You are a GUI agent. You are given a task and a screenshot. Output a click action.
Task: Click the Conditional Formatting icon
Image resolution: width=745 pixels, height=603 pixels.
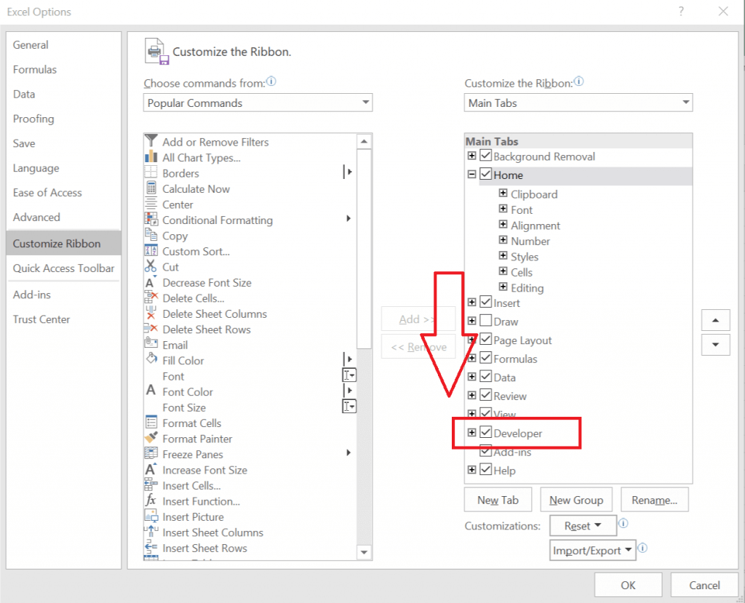point(151,219)
